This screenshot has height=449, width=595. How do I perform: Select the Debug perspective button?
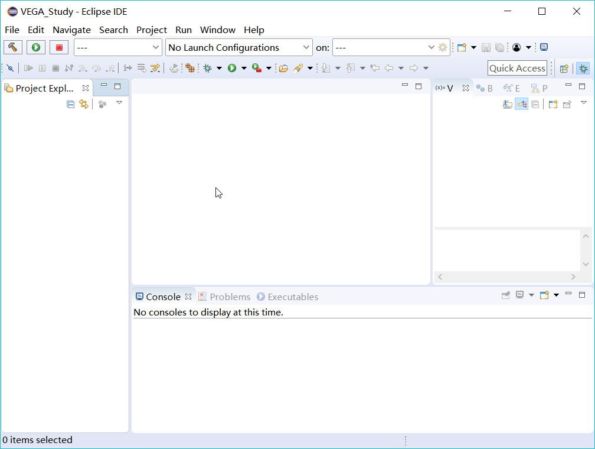(583, 69)
